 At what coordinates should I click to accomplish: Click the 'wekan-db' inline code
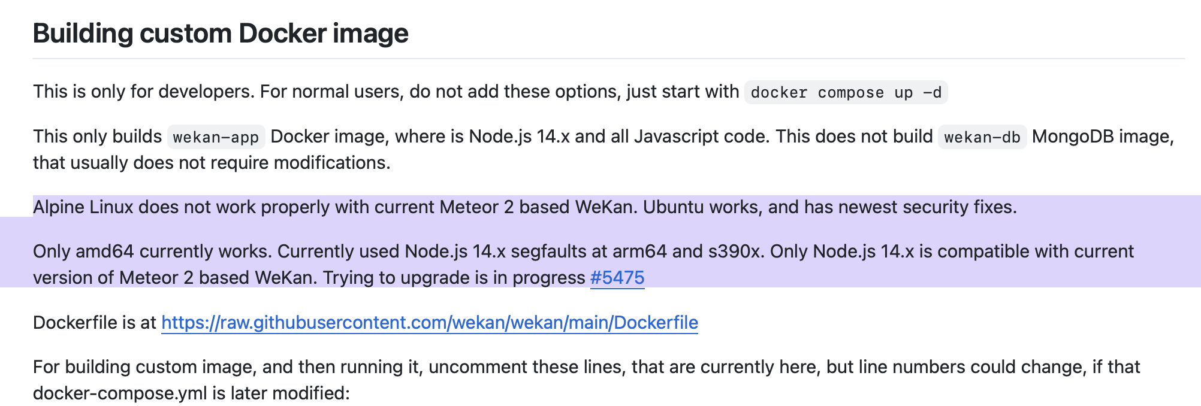[x=982, y=137]
